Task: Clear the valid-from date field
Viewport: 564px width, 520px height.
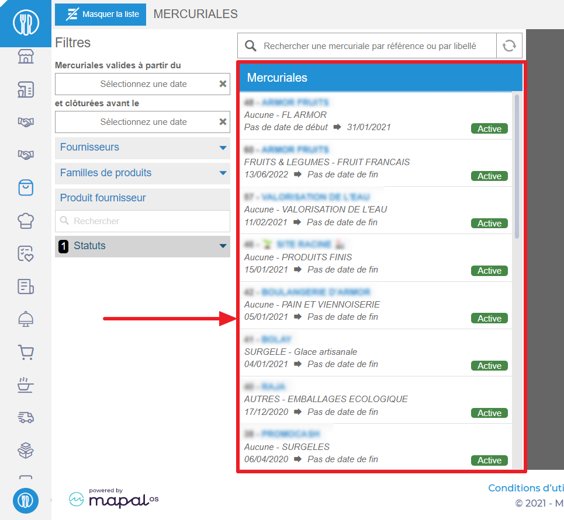Action: click(x=223, y=83)
